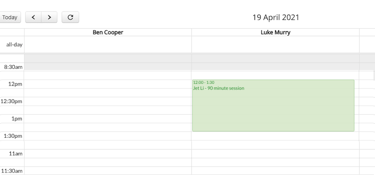Screen dimensions: 375x175
Task: Select the Luke Murry column header
Action: (x=275, y=33)
